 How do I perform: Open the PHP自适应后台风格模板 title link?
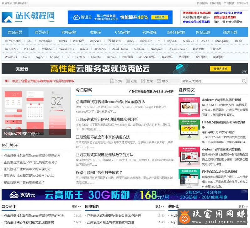(x=219, y=172)
